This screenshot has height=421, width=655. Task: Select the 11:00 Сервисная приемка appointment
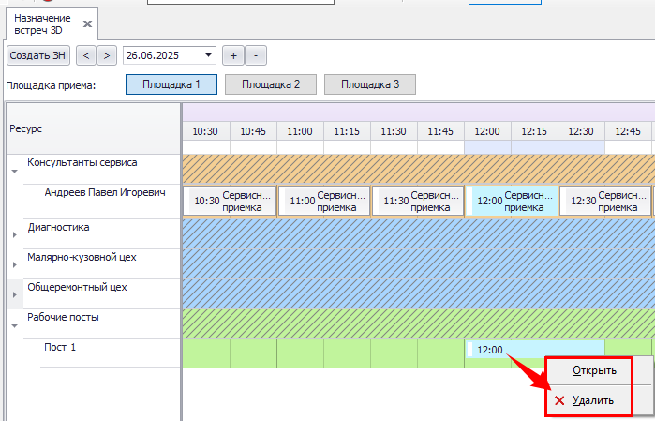[x=323, y=200]
